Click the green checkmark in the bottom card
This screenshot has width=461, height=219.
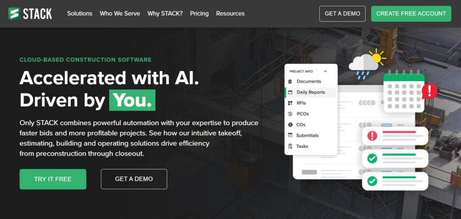click(x=372, y=181)
